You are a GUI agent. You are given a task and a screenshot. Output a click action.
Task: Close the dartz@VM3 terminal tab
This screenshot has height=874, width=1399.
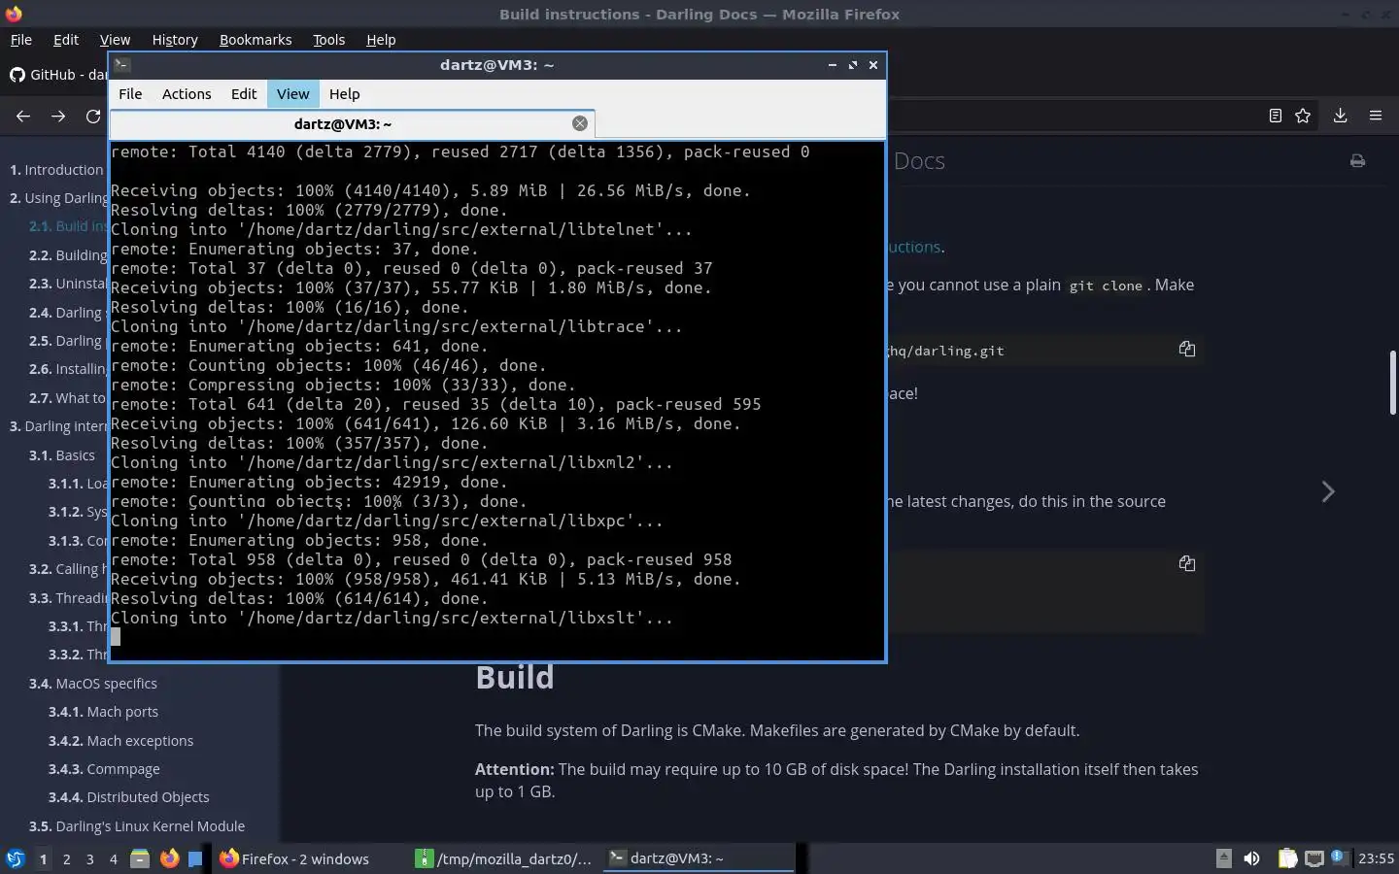pos(580,123)
